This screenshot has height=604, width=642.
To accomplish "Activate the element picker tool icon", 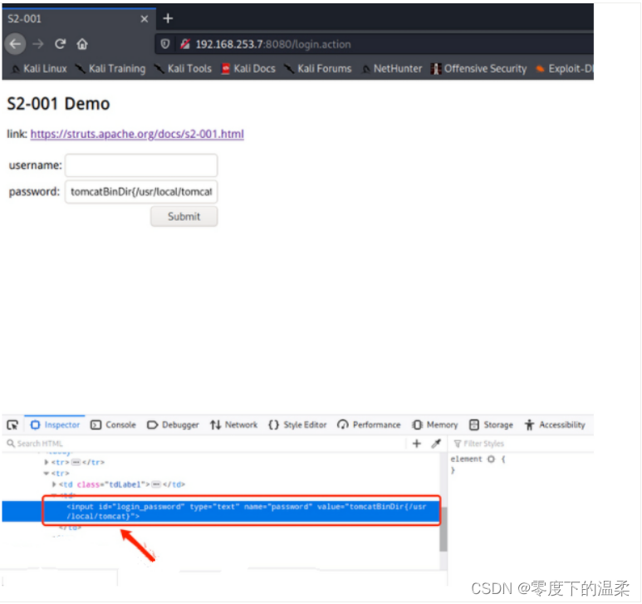I will [x=12, y=425].
